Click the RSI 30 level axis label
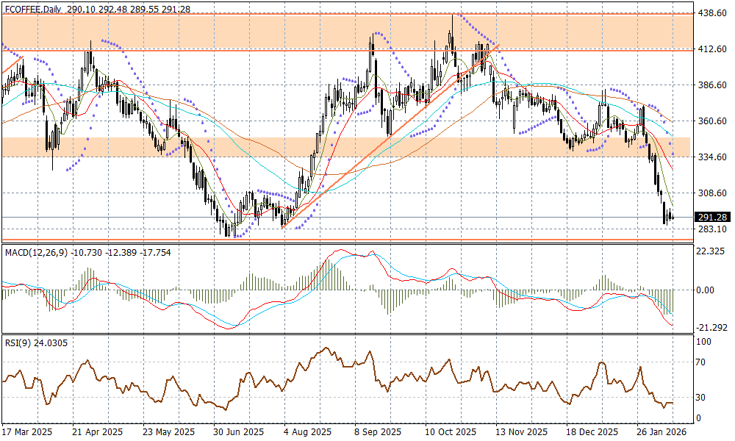Screen dimensions: 735x441 coord(702,398)
